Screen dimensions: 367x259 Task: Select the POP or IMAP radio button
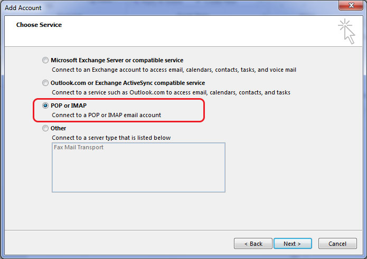[45, 105]
